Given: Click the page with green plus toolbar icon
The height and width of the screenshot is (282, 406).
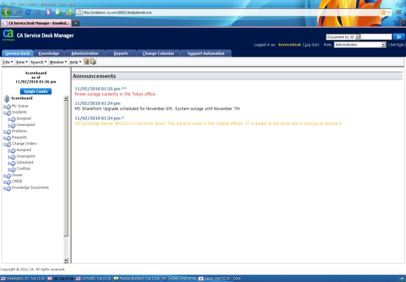Looking at the screenshot, I should tap(59, 12).
